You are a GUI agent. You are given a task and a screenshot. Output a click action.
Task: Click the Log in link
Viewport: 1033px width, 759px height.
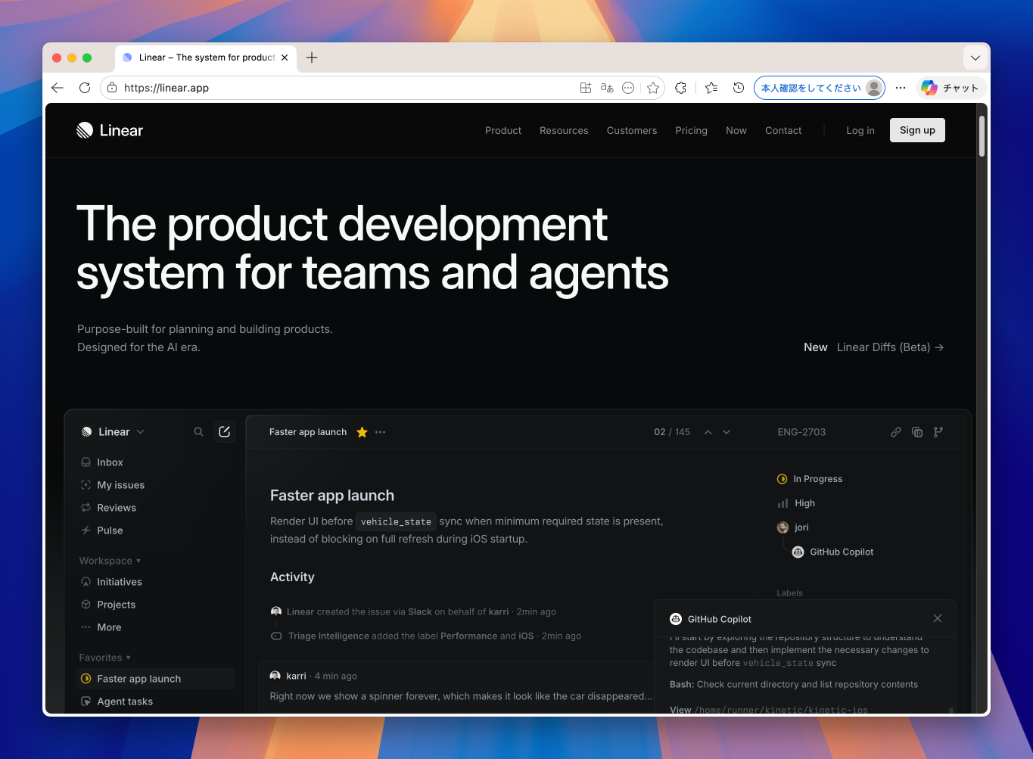pyautogui.click(x=860, y=130)
